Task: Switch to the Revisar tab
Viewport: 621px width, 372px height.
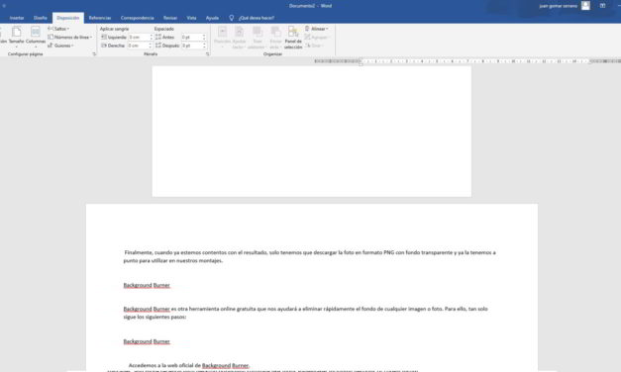Action: (x=170, y=18)
